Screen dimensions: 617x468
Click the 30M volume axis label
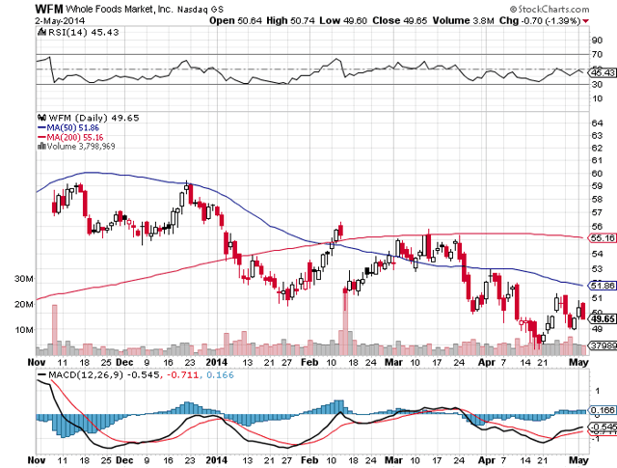24,279
